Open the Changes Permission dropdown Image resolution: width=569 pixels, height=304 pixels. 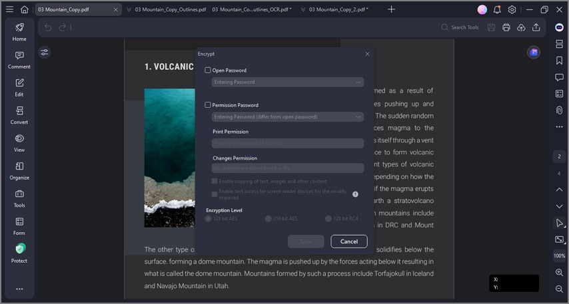tap(288, 168)
